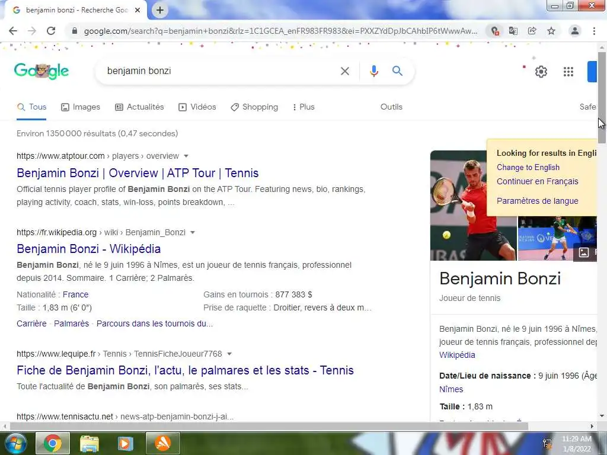
Task: Submit search with the magnifier icon
Action: (397, 71)
